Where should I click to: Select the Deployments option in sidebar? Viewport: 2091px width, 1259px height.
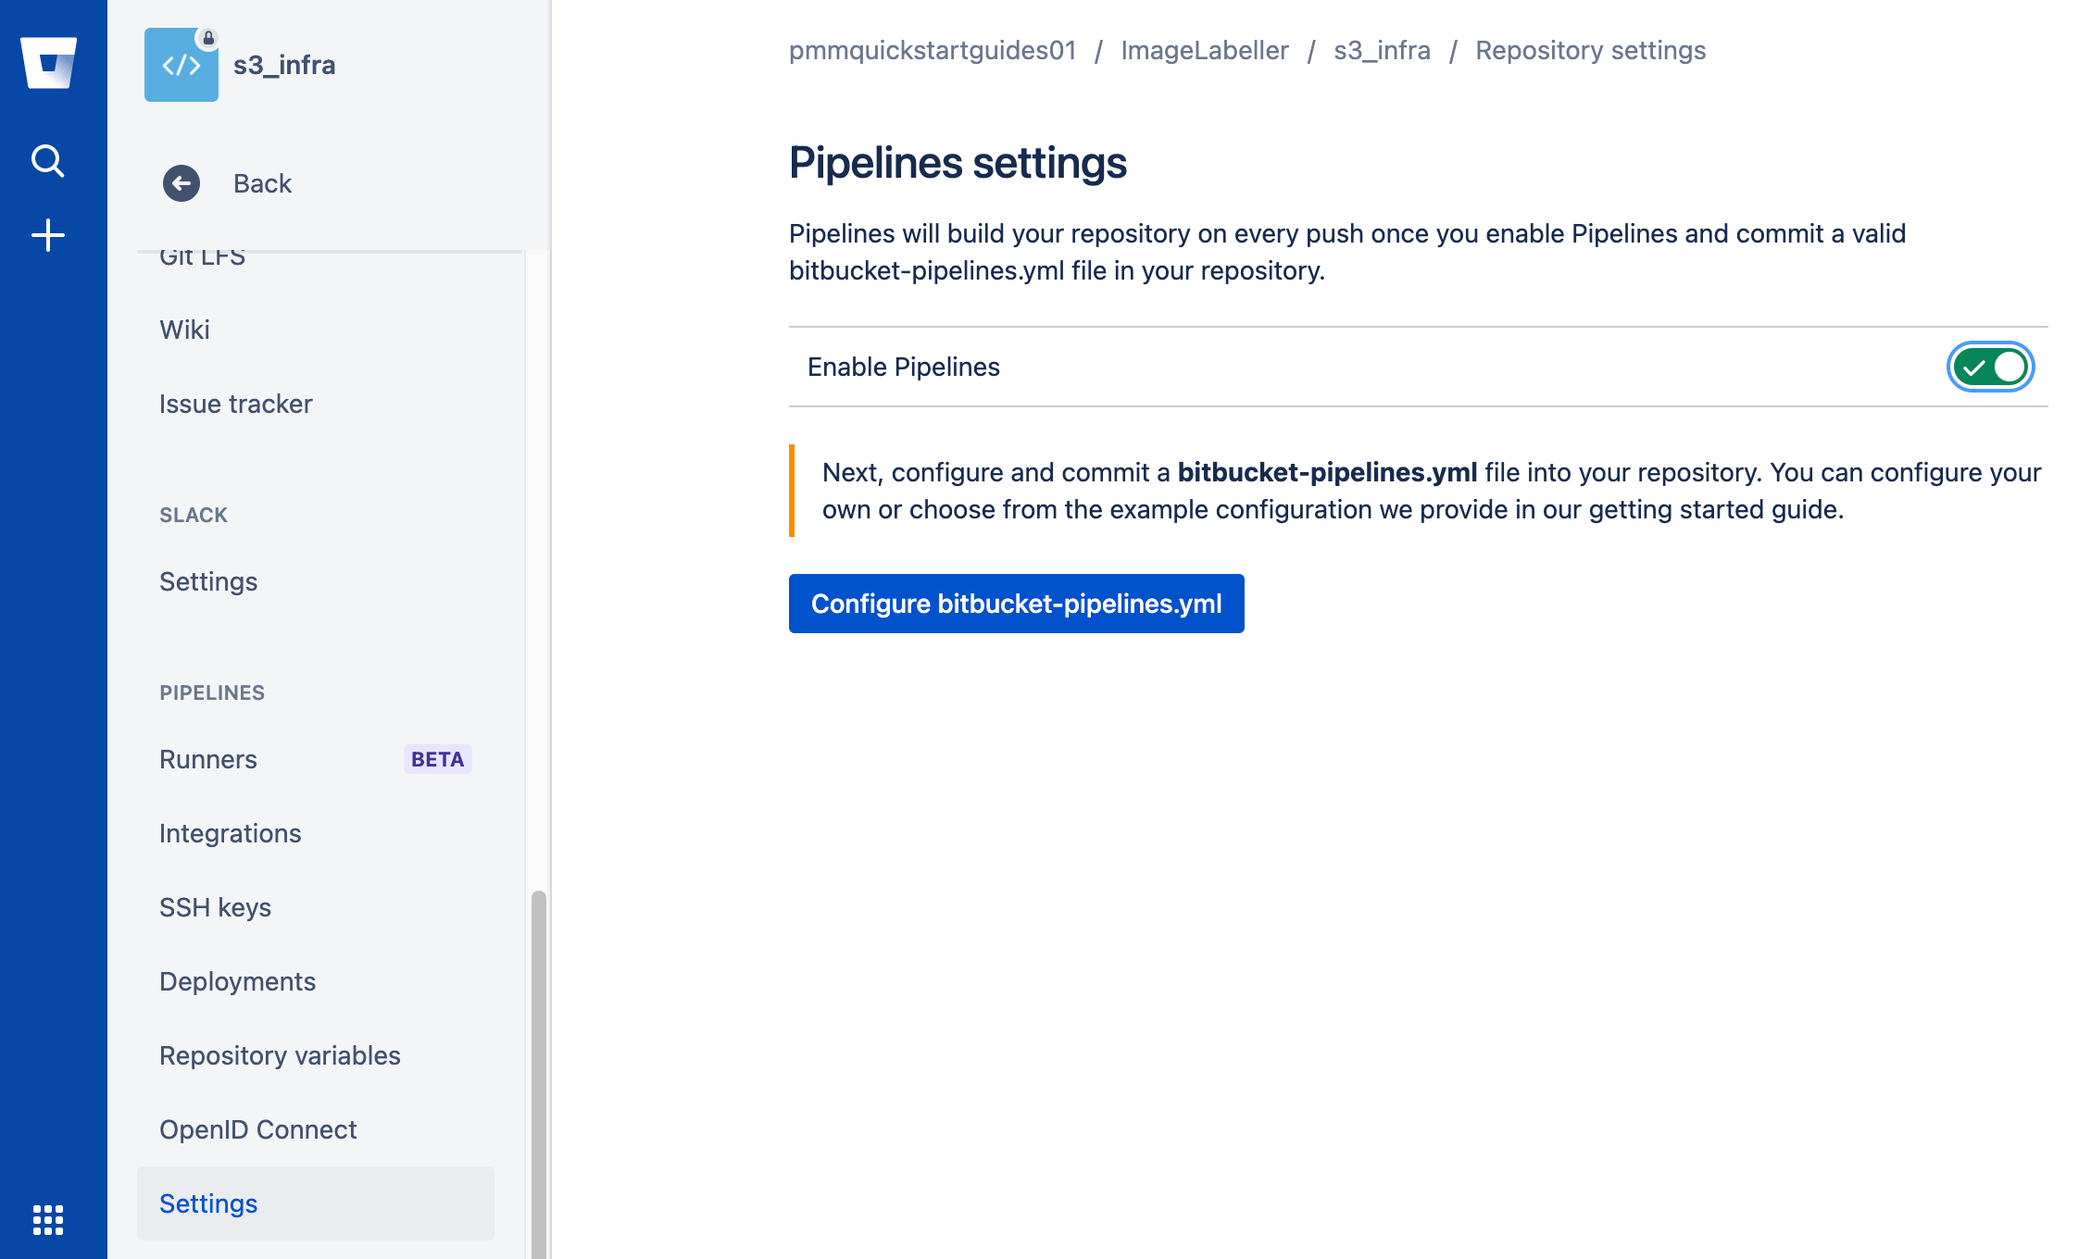(237, 981)
